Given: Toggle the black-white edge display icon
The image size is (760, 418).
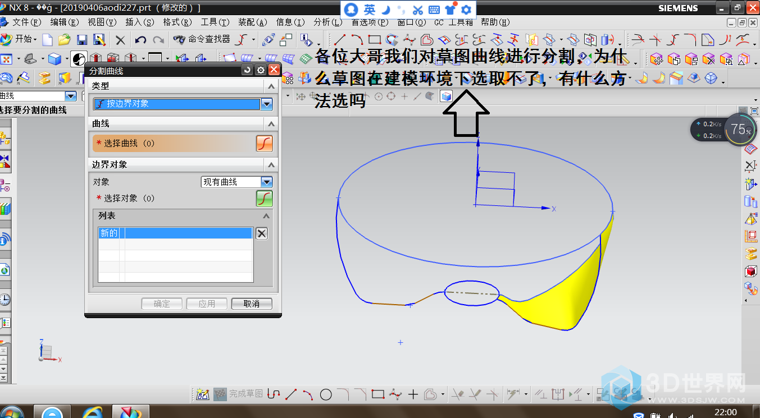Looking at the screenshot, I should (x=78, y=58).
